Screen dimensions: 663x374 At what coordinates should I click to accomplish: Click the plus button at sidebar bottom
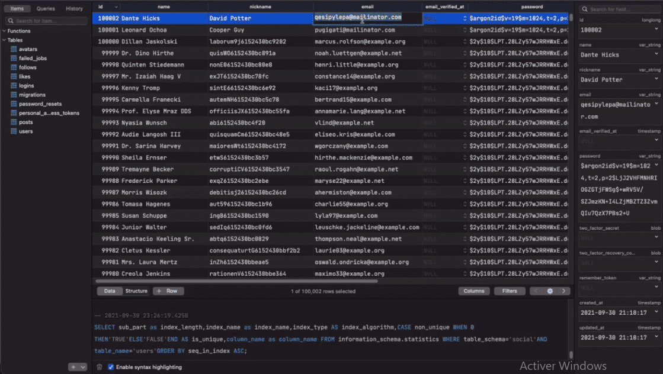pos(73,367)
